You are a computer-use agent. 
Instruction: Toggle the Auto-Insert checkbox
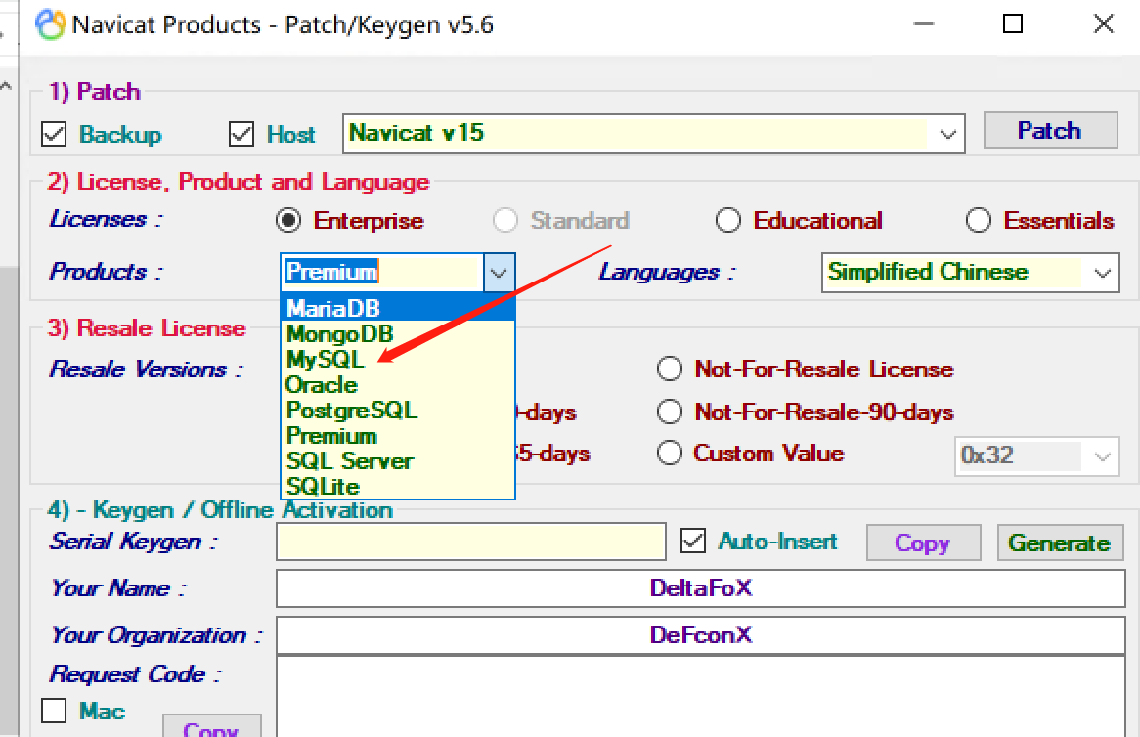tap(693, 541)
